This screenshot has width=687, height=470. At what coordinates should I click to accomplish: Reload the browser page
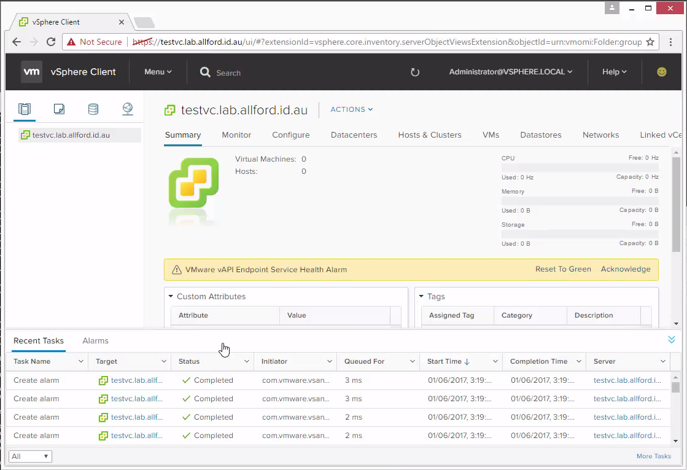pyautogui.click(x=51, y=42)
